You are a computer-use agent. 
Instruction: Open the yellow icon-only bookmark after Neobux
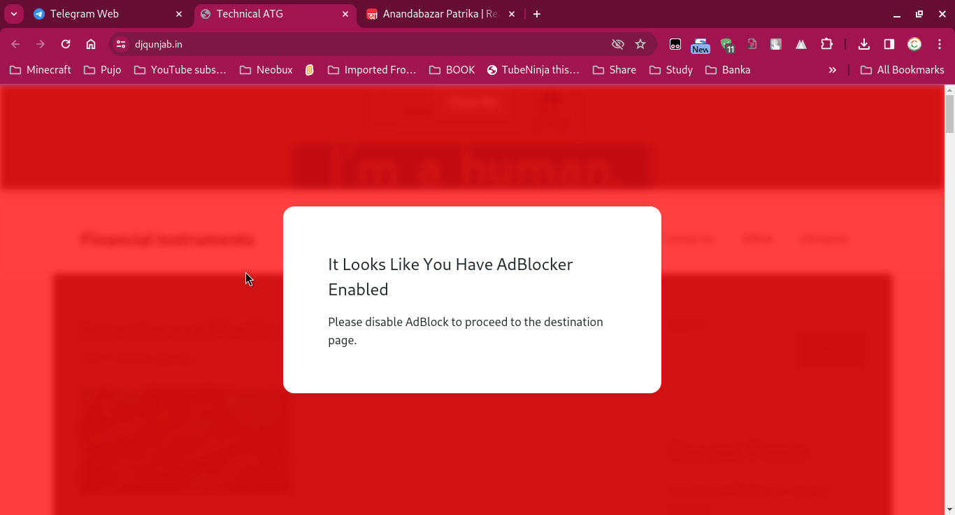pos(310,70)
